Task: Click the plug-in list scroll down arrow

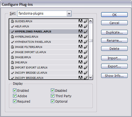Action: pos(91,77)
